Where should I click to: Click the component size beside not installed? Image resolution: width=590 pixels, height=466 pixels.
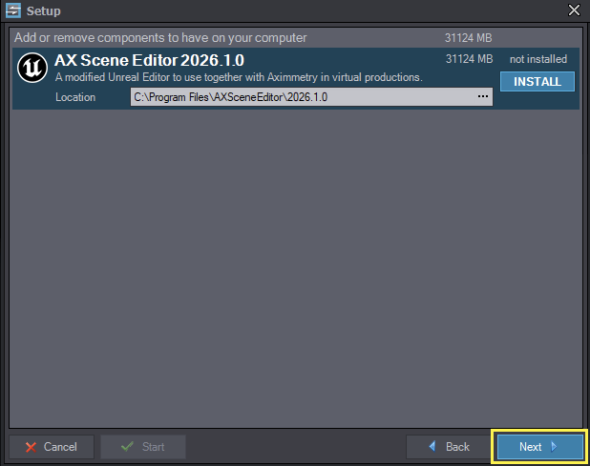[x=469, y=59]
